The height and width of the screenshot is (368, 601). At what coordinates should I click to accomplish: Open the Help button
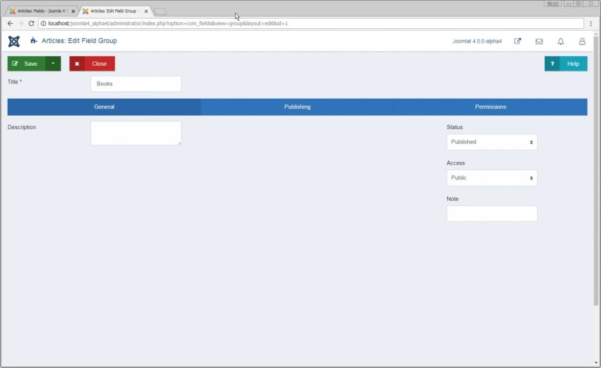point(566,63)
